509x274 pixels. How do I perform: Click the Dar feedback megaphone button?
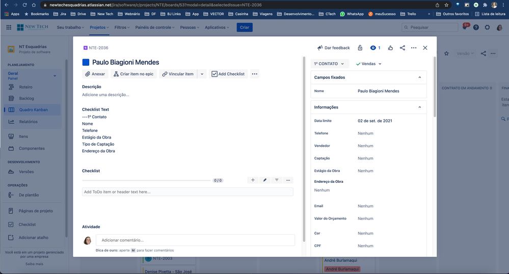pos(333,48)
